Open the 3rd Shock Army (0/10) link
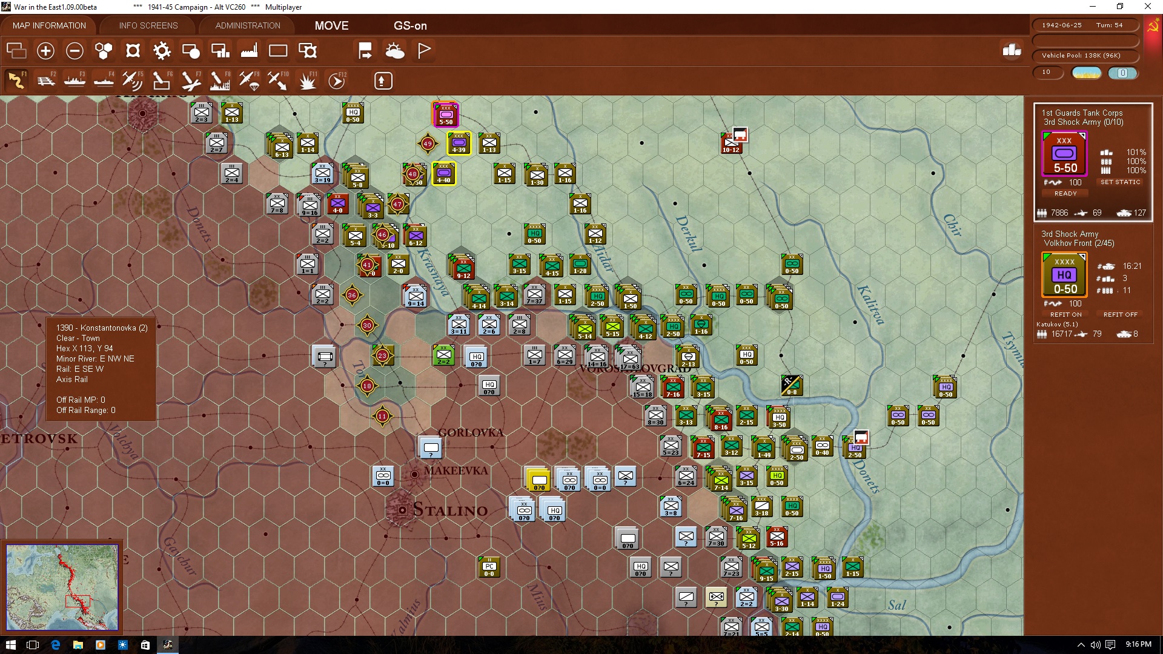The image size is (1163, 654). point(1083,122)
